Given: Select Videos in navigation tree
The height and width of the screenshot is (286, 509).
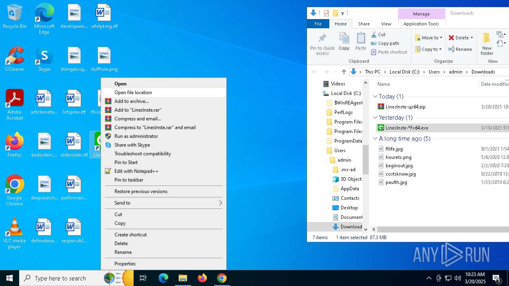Looking at the screenshot, I should click(x=338, y=84).
